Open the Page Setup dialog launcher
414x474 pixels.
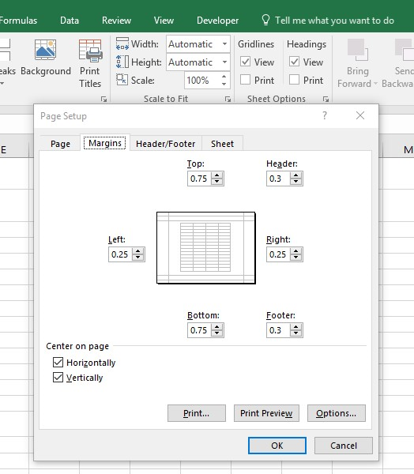coord(103,99)
